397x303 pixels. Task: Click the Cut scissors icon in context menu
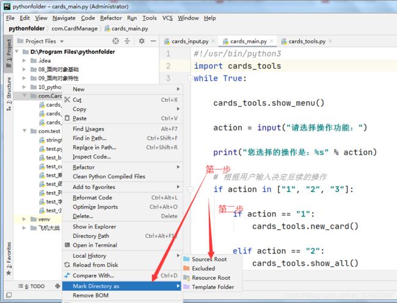point(67,100)
